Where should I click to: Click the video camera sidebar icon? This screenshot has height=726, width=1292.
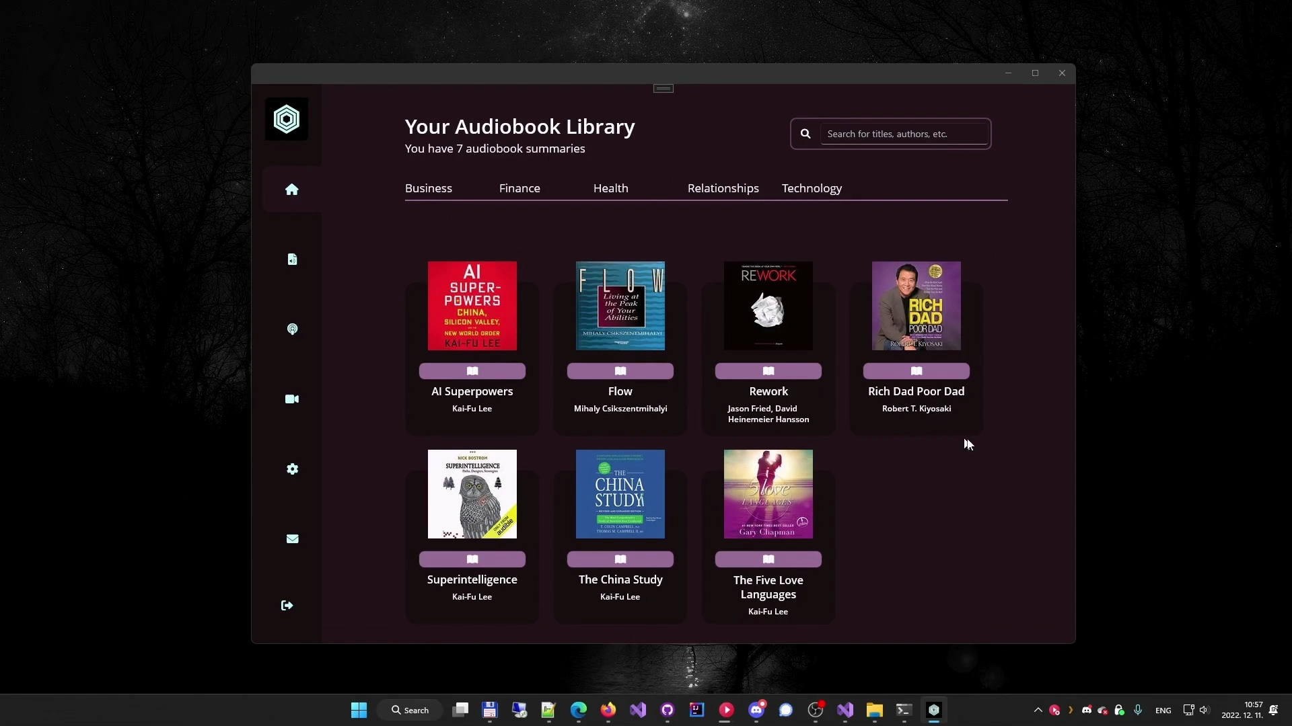click(x=292, y=399)
